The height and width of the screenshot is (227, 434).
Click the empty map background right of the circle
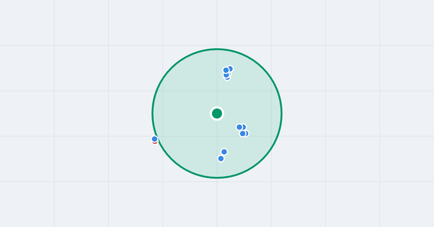[x=344, y=113]
